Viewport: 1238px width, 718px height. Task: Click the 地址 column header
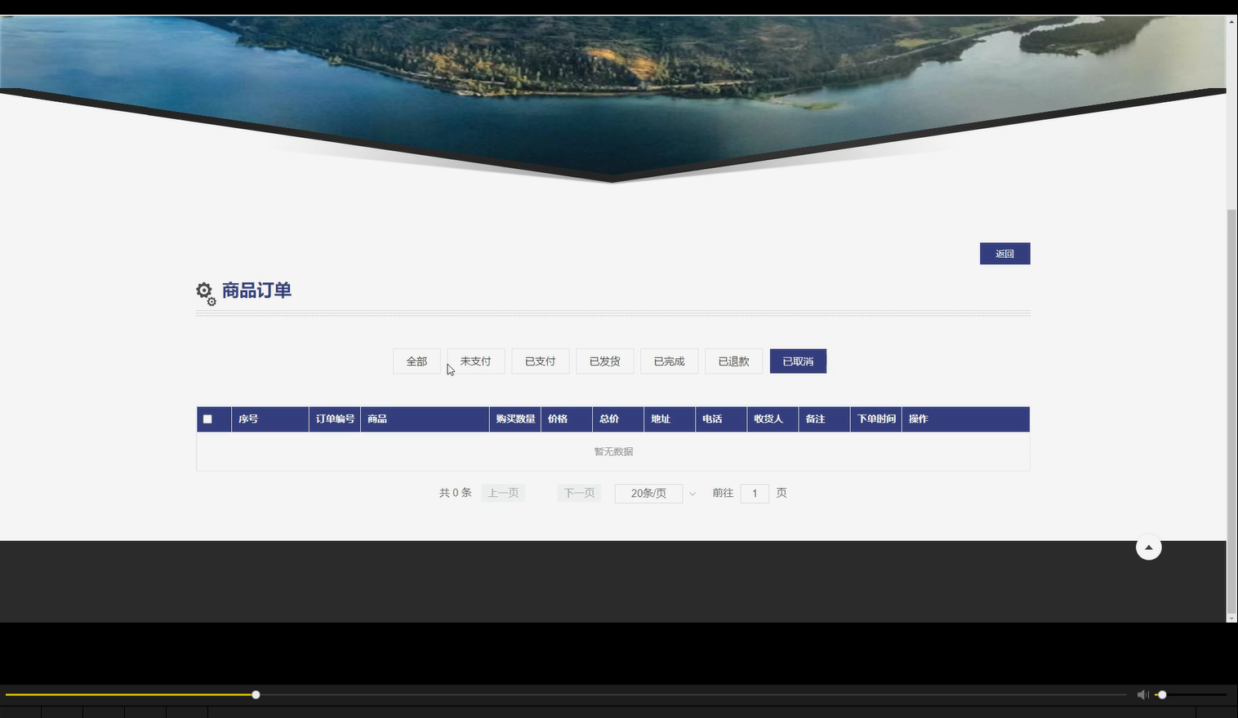pos(670,419)
